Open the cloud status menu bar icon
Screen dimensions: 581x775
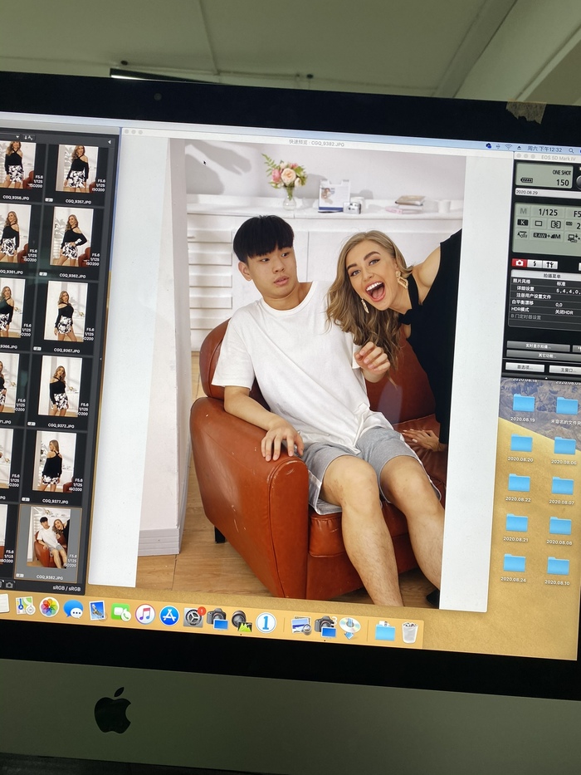[x=489, y=146]
